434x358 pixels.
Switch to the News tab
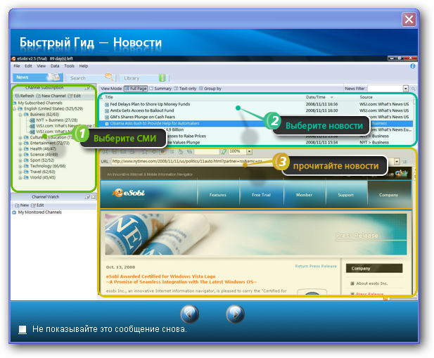point(38,77)
